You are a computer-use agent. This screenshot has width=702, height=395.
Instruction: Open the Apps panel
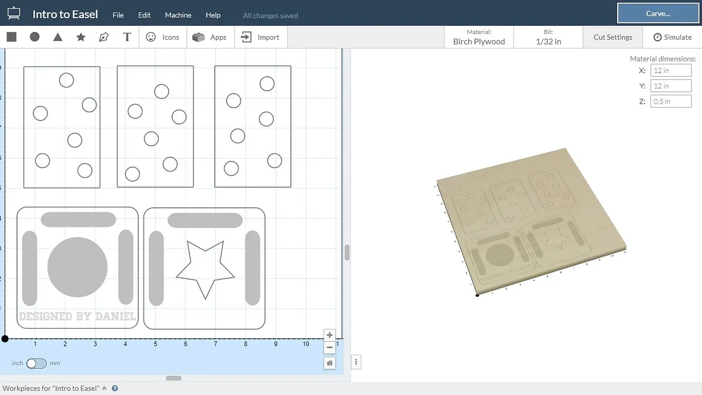point(210,37)
